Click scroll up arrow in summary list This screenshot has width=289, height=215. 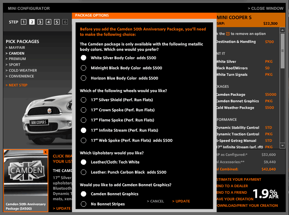tap(283, 30)
